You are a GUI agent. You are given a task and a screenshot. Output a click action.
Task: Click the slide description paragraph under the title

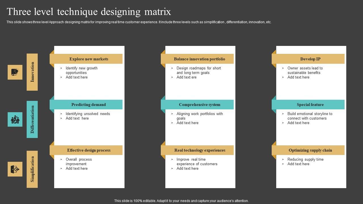139,22
